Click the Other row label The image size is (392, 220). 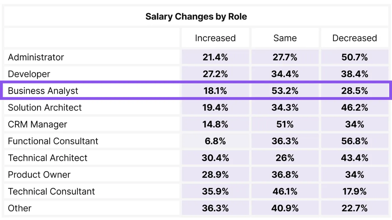coord(20,208)
